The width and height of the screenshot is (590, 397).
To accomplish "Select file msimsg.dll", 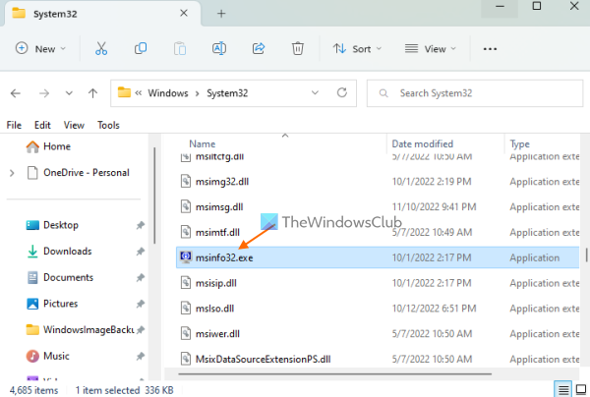I will (x=219, y=206).
